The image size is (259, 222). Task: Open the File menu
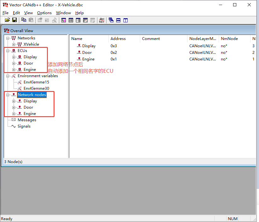(x=5, y=13)
